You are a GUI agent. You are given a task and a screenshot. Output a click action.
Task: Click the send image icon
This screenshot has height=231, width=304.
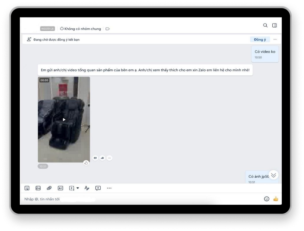pos(38,188)
